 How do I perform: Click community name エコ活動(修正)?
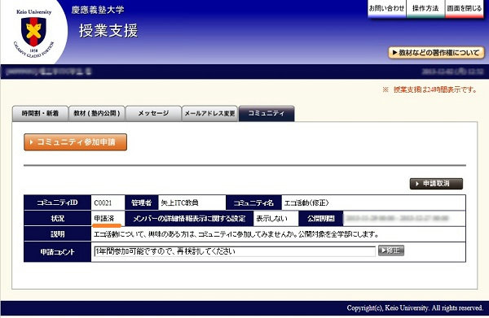click(x=306, y=203)
